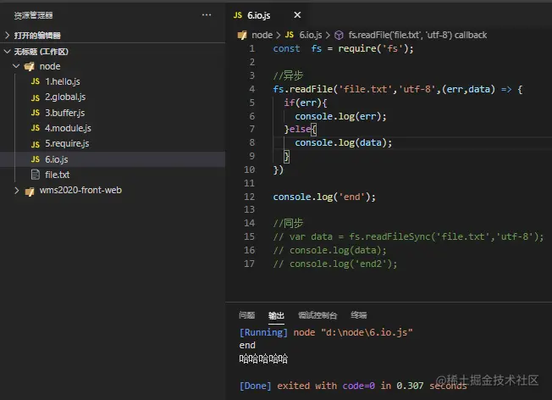Click the 哈哈哈哈哈 output line
The width and height of the screenshot is (552, 400).
263,358
